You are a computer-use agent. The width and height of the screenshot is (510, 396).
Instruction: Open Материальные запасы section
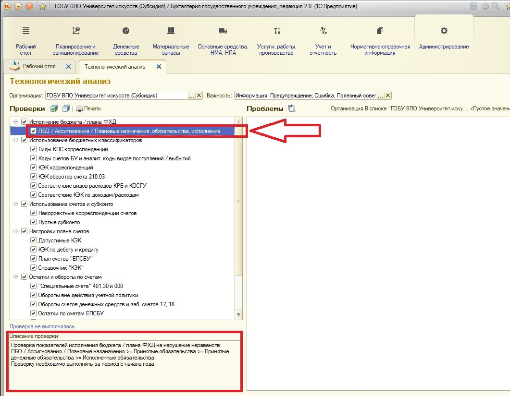coord(170,31)
